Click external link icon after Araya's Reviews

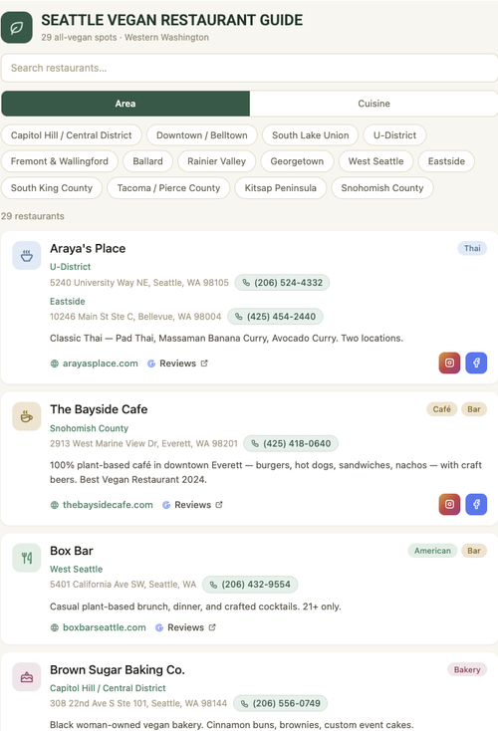pos(204,364)
